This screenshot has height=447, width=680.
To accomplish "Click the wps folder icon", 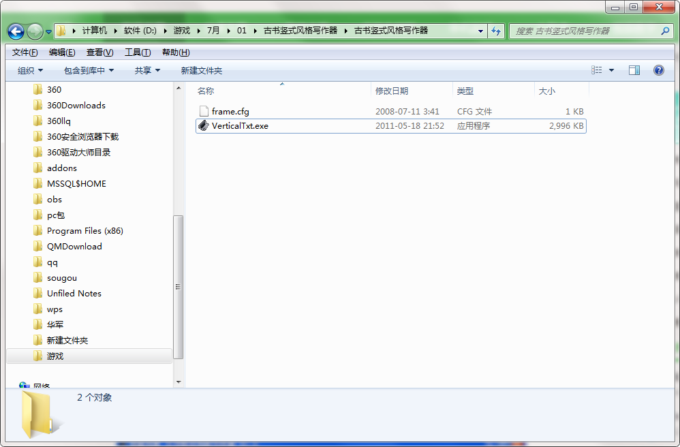I will (38, 309).
